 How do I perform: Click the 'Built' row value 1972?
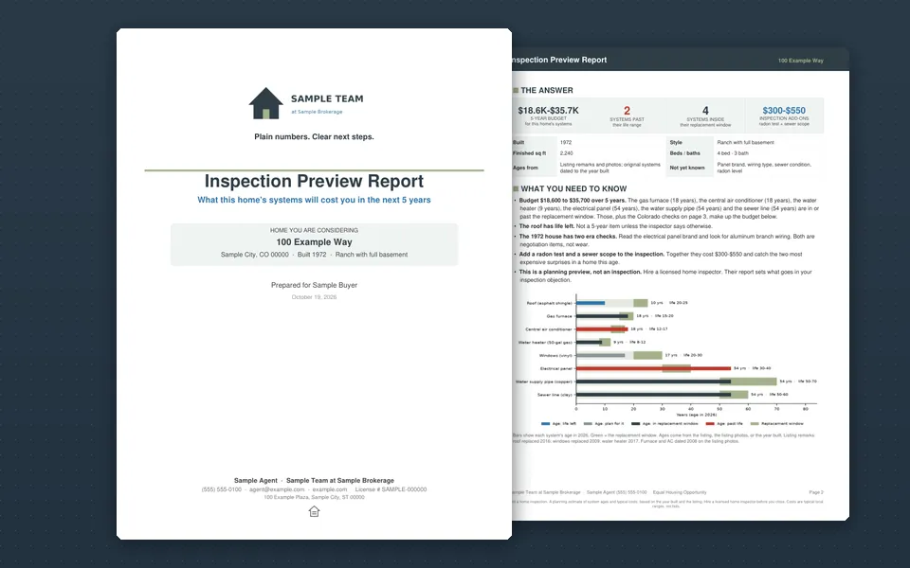click(x=566, y=143)
